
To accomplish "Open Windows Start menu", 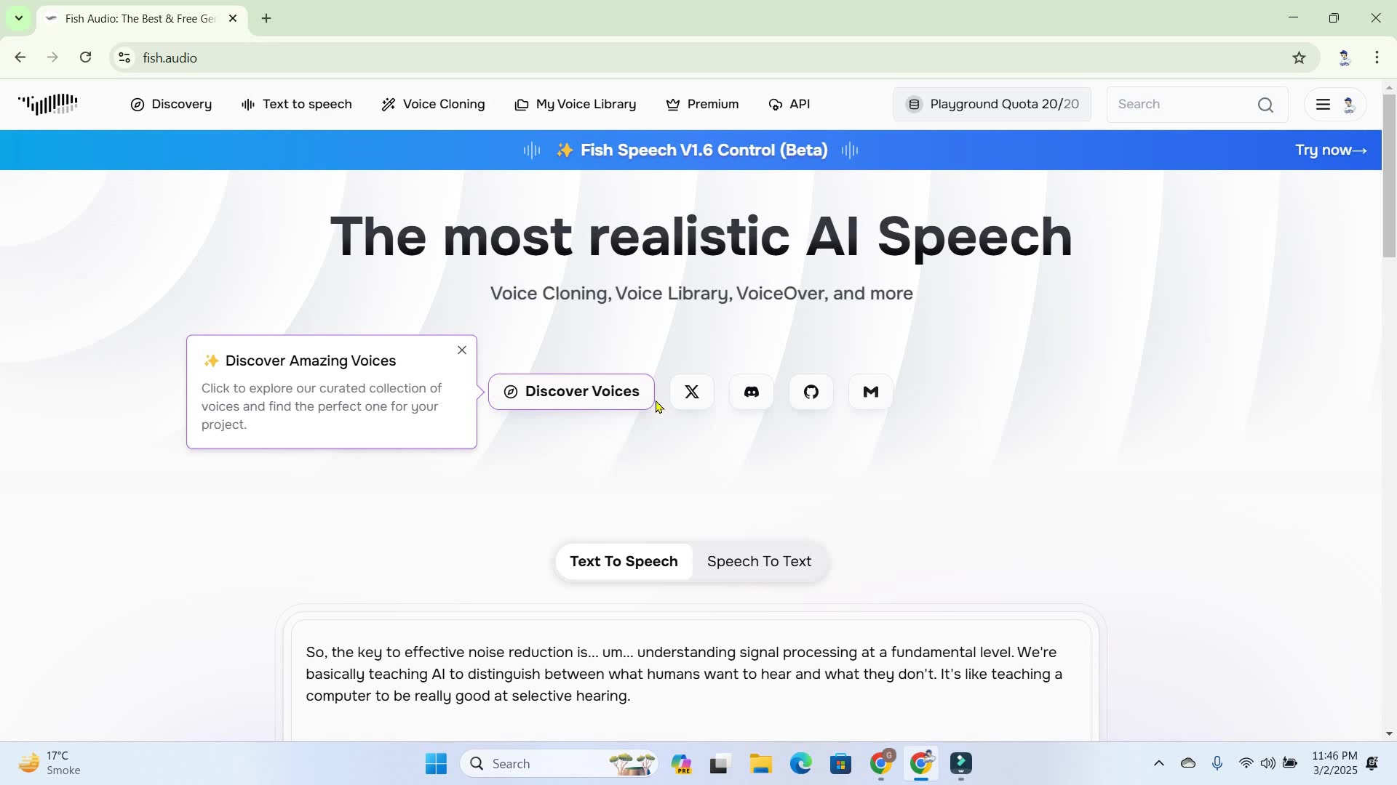I will click(x=436, y=764).
